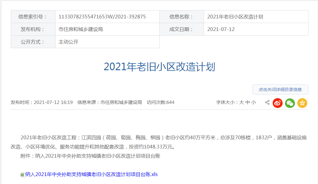The image size is (318, 184).
Task: Set font size to 小 (small)
Action: 253,102
